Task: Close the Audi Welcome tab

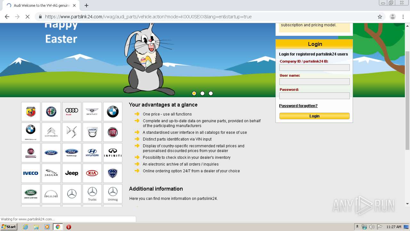Action: (x=74, y=5)
